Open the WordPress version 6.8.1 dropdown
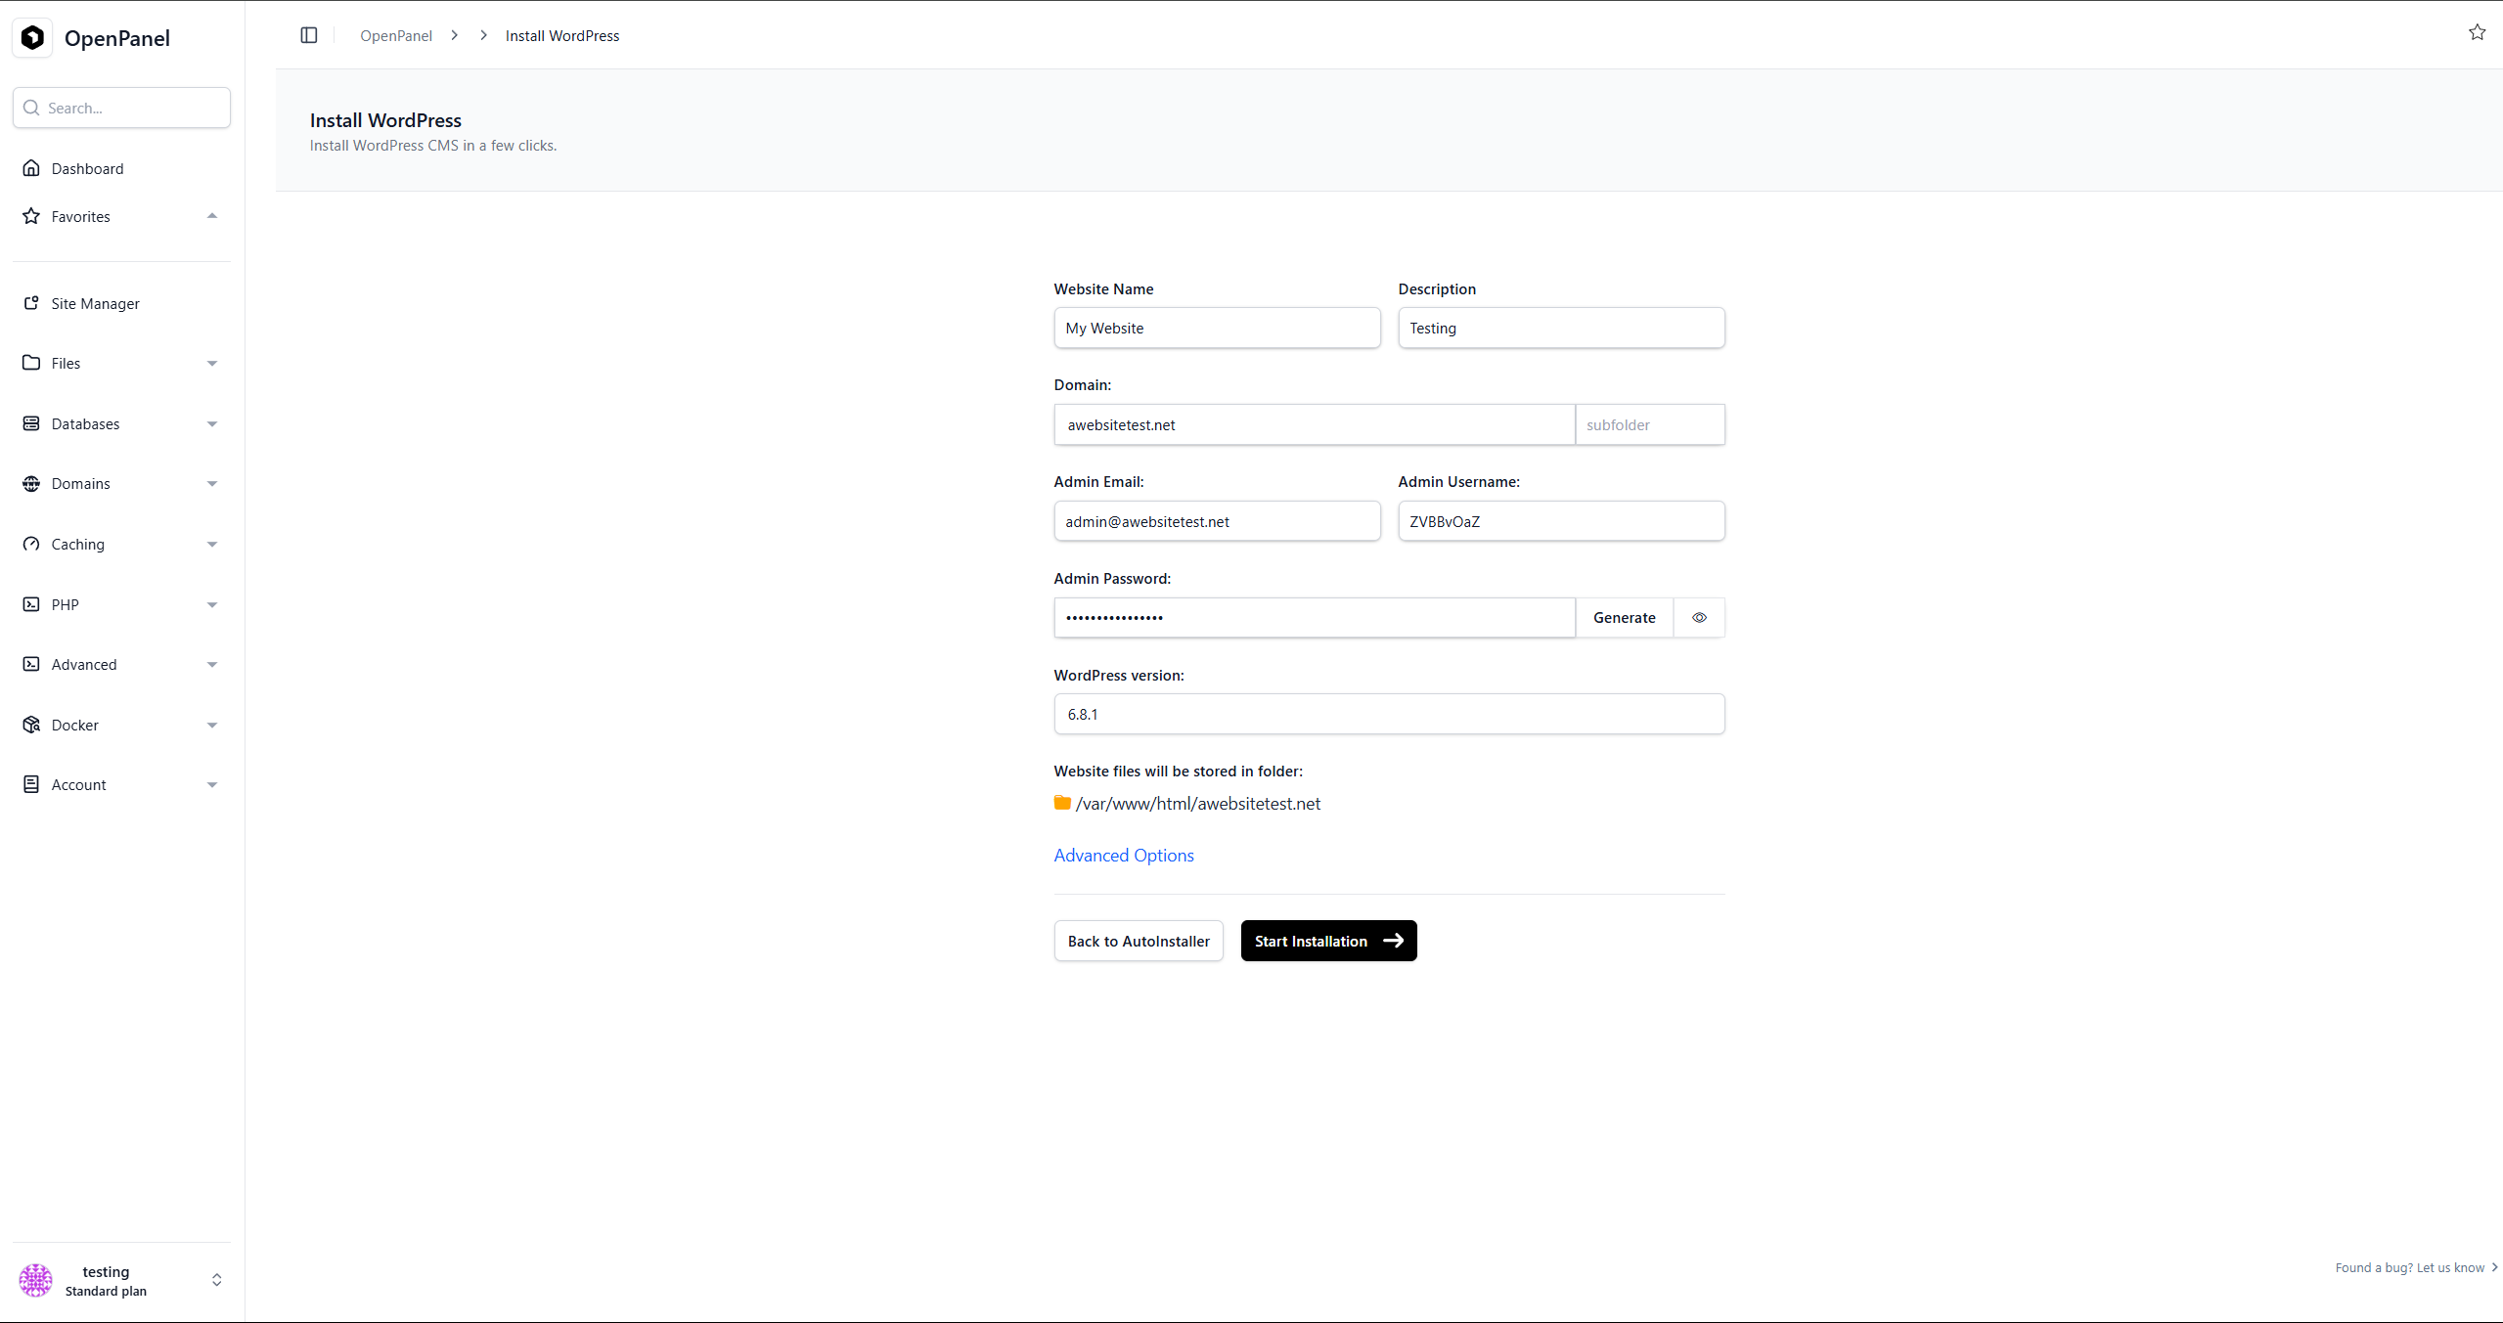The height and width of the screenshot is (1323, 2503). point(1389,714)
